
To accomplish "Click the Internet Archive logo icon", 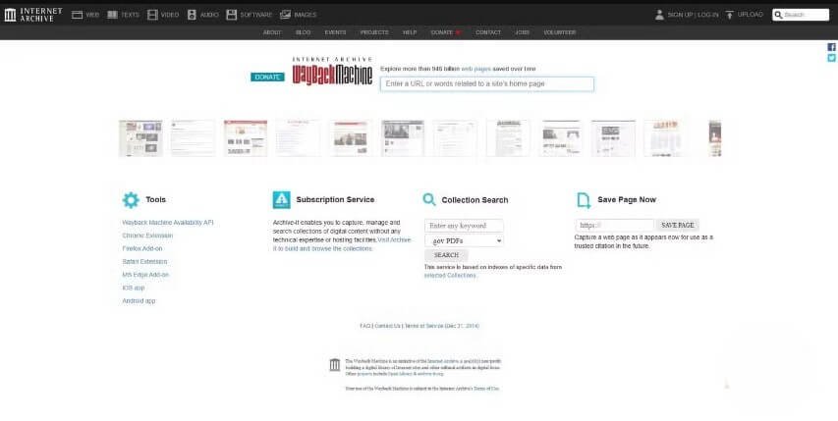I will point(11,15).
